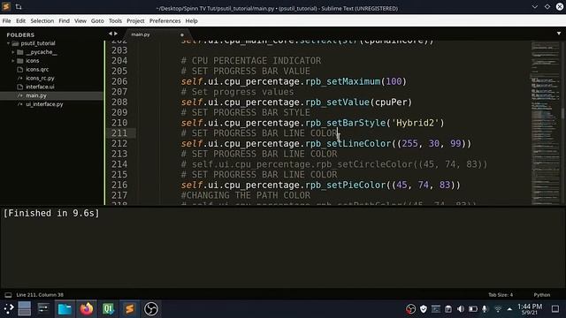Open icons_rc.py in sidebar
The width and height of the screenshot is (566, 318).
[x=40, y=79]
